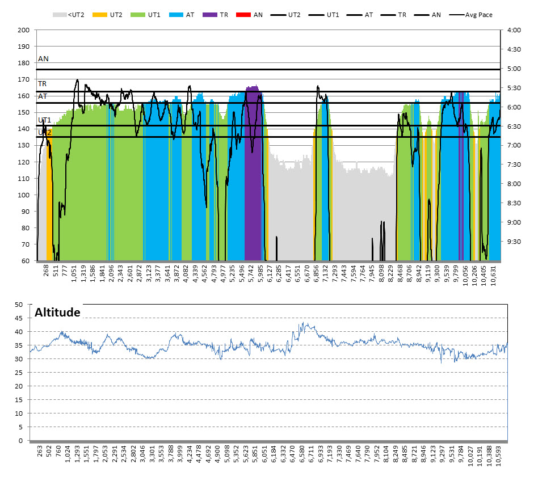Viewport: 538px width, 477px height.
Task: Select the red AN legend swatch
Action: [245, 15]
